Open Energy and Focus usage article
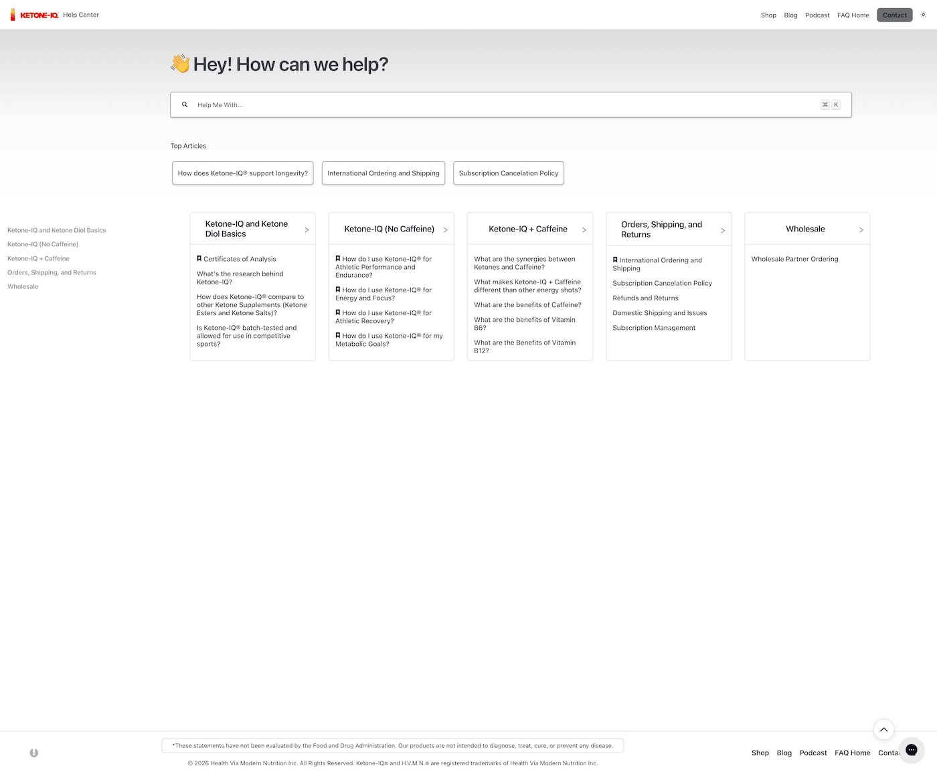 pyautogui.click(x=384, y=294)
